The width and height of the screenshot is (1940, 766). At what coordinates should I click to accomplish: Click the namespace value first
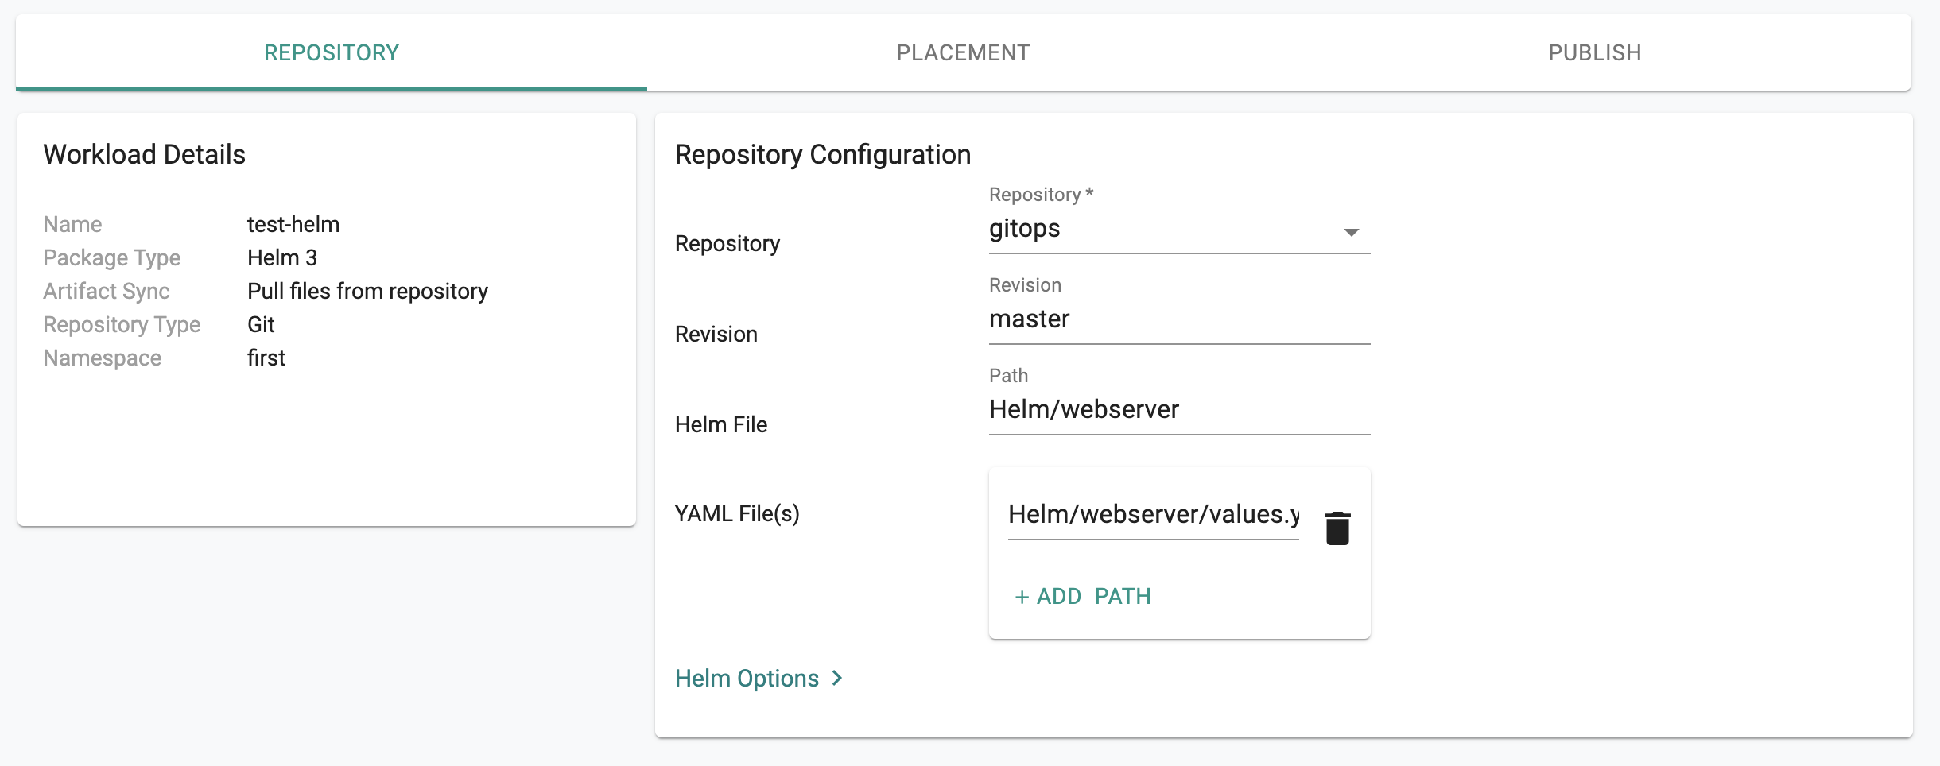[x=266, y=358]
